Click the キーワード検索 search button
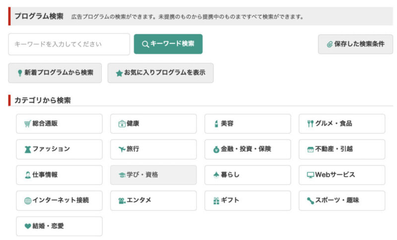 point(168,44)
